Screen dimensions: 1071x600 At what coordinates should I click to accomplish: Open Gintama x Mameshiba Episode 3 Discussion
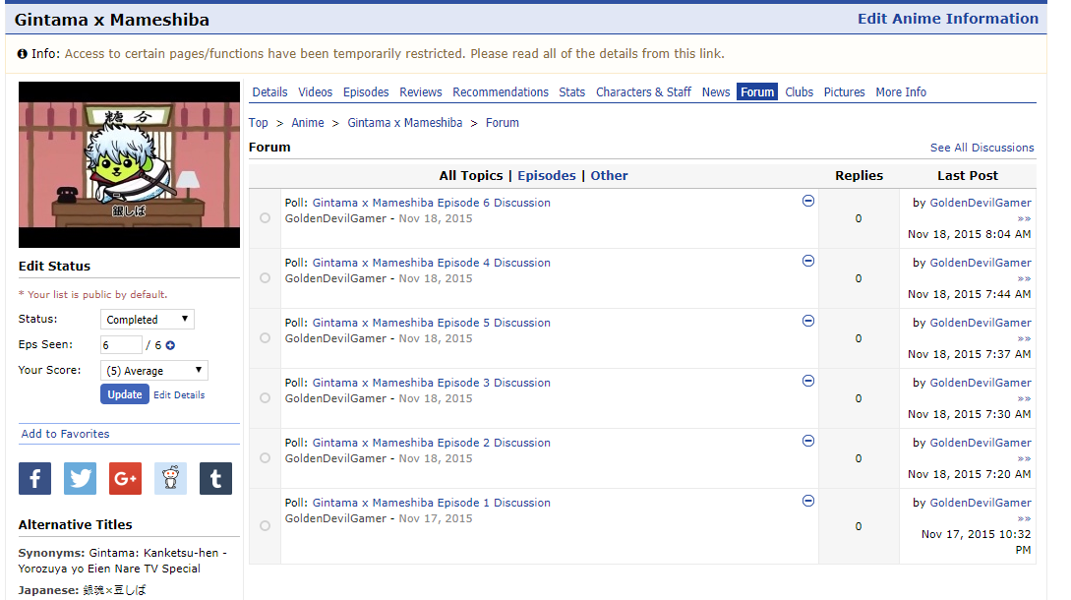(432, 384)
